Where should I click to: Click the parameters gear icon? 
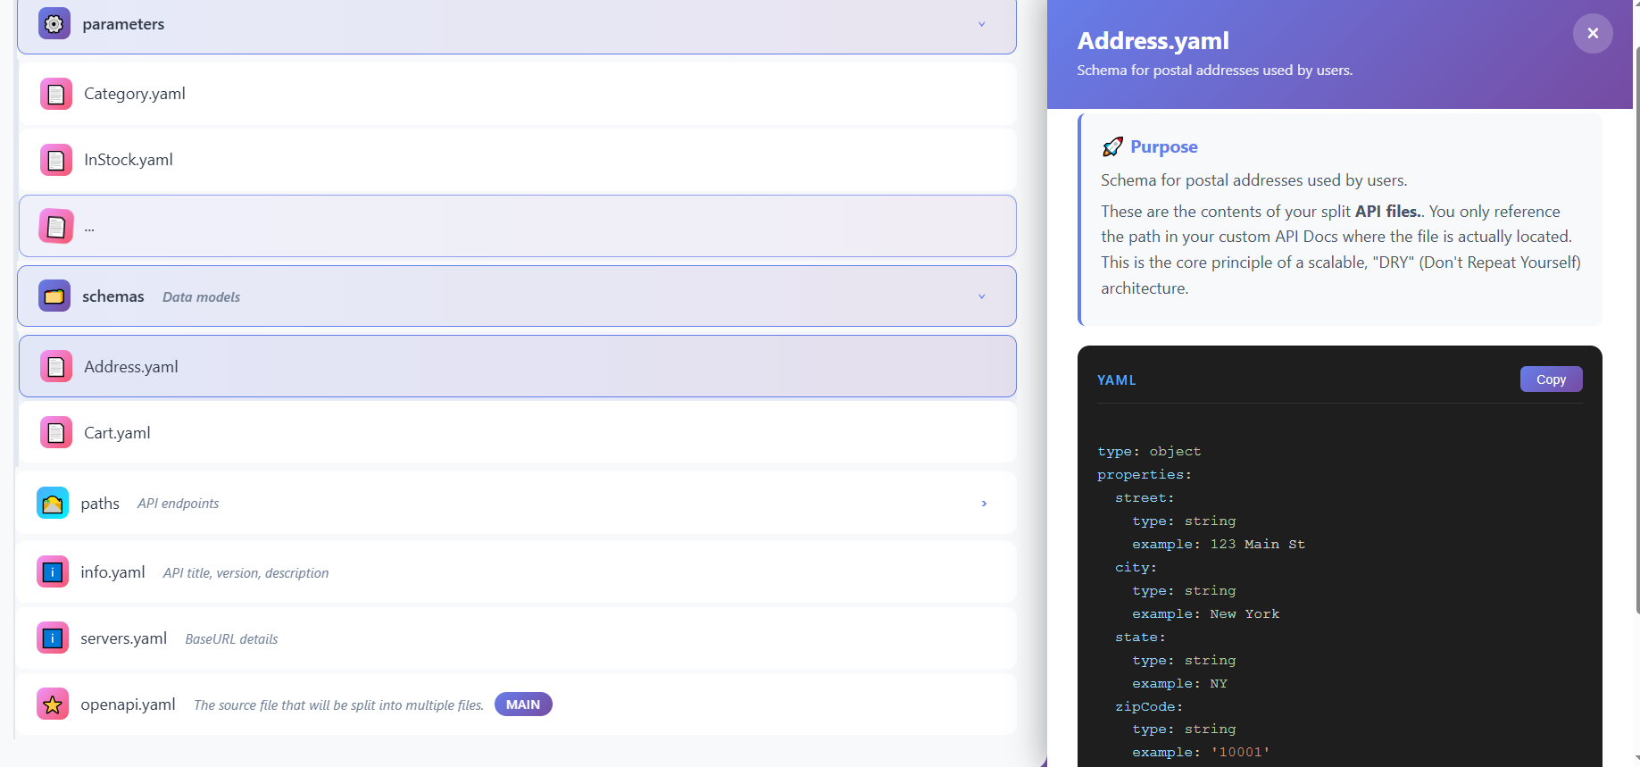click(54, 24)
